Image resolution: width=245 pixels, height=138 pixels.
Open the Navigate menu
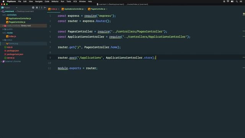(39, 2)
